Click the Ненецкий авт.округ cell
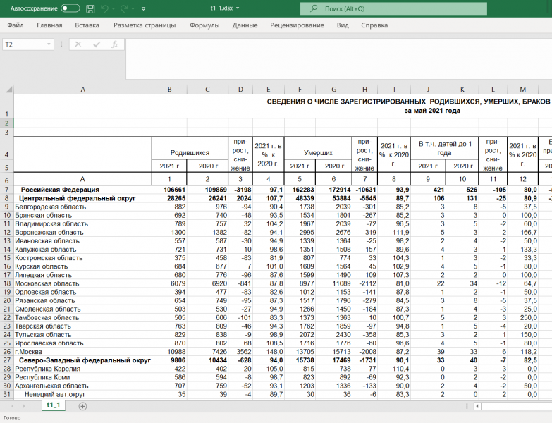This screenshot has height=423, width=552. pos(82,395)
